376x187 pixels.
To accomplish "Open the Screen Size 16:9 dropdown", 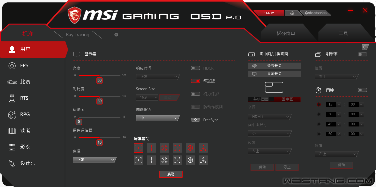I will point(147,98).
